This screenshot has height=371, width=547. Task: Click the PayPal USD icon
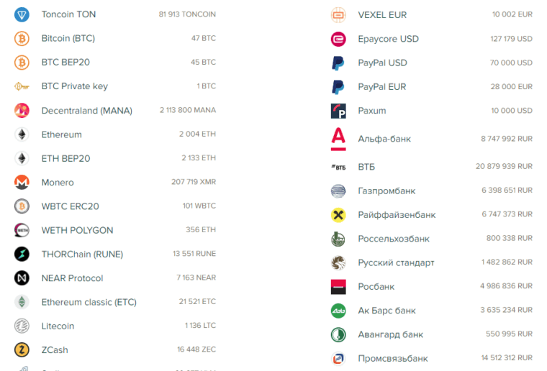pos(338,63)
